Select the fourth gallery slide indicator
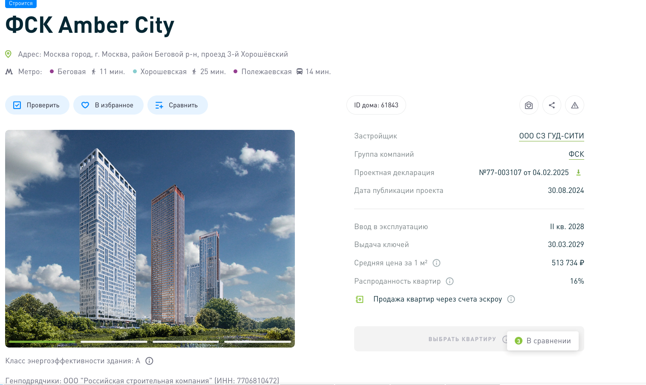The width and height of the screenshot is (646, 385). click(x=257, y=342)
